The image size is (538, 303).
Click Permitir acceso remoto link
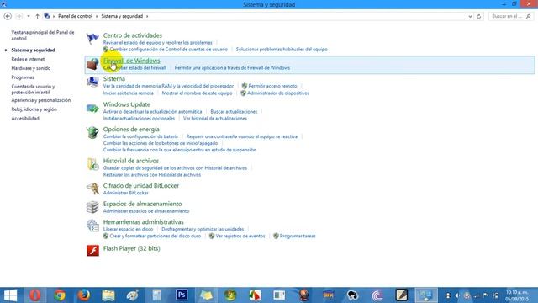pyautogui.click(x=272, y=86)
